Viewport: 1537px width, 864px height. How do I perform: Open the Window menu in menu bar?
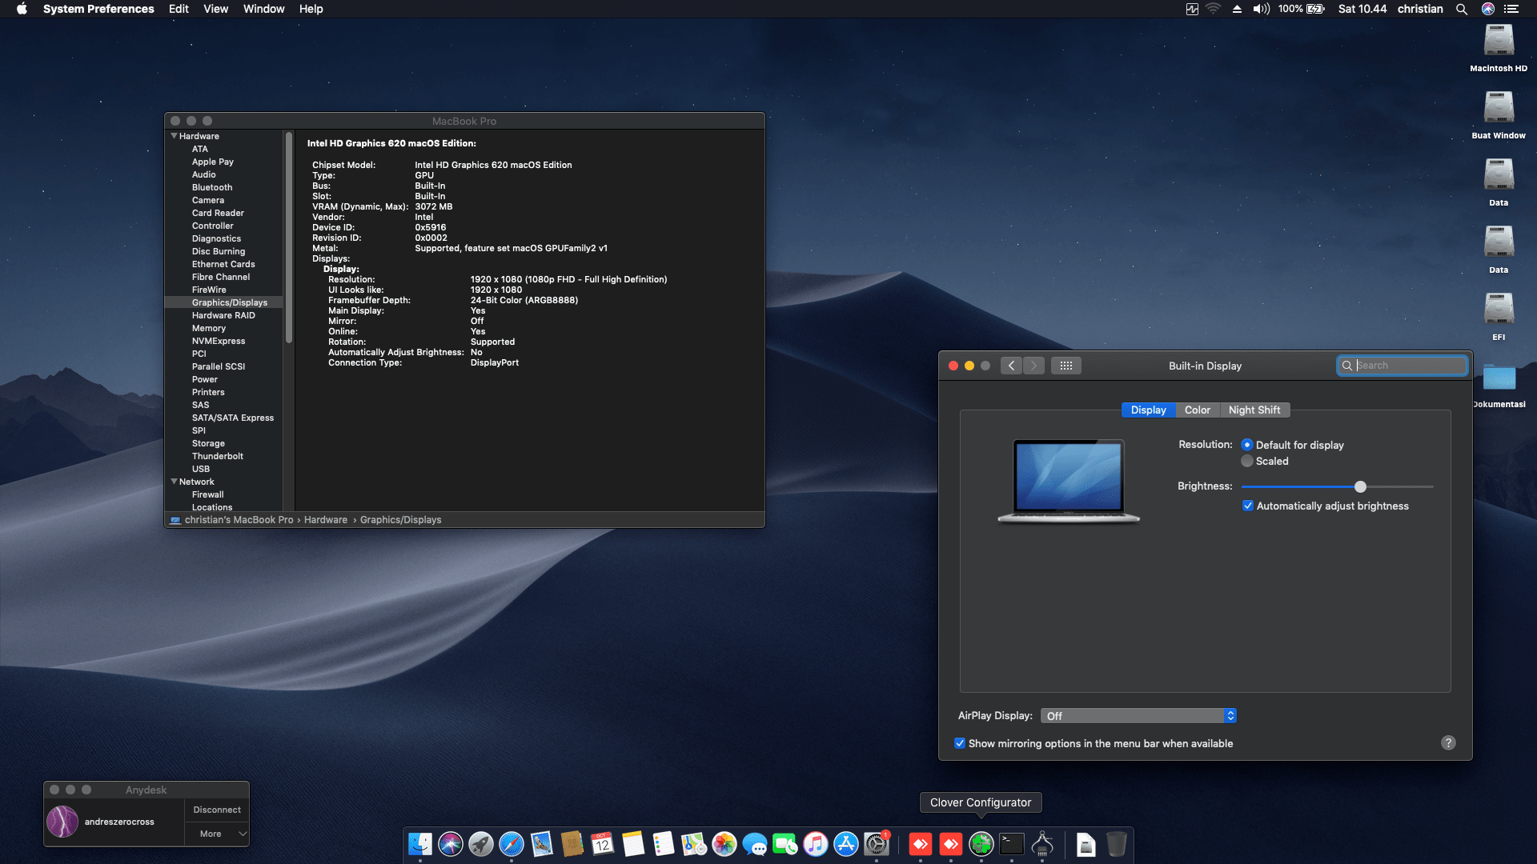[x=263, y=9]
